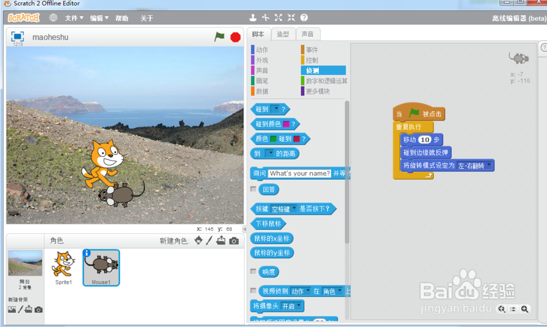Open the dropdown in 碰到 block
This screenshot has height=327, width=547.
(275, 109)
